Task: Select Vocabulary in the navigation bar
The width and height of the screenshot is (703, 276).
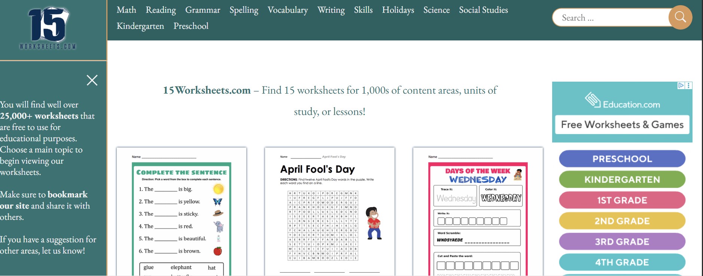Action: tap(287, 10)
